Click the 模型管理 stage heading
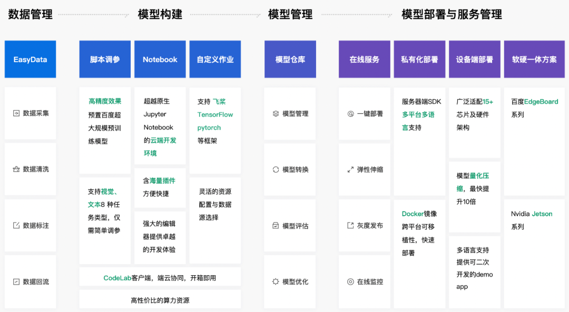The height and width of the screenshot is (312, 569). click(x=290, y=15)
